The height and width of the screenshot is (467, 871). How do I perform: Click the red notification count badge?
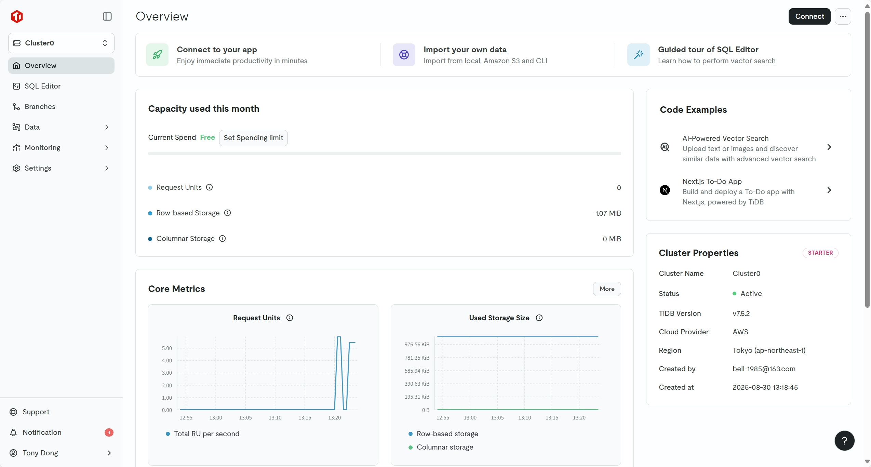click(x=109, y=432)
